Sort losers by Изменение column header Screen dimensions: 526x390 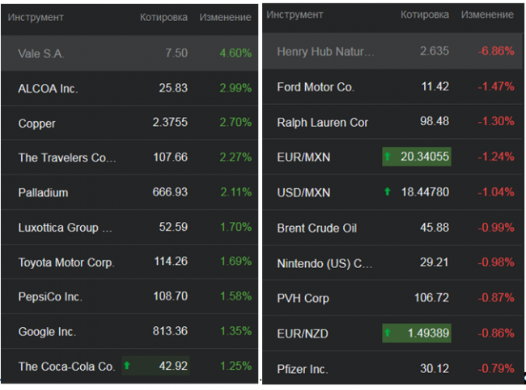click(487, 15)
